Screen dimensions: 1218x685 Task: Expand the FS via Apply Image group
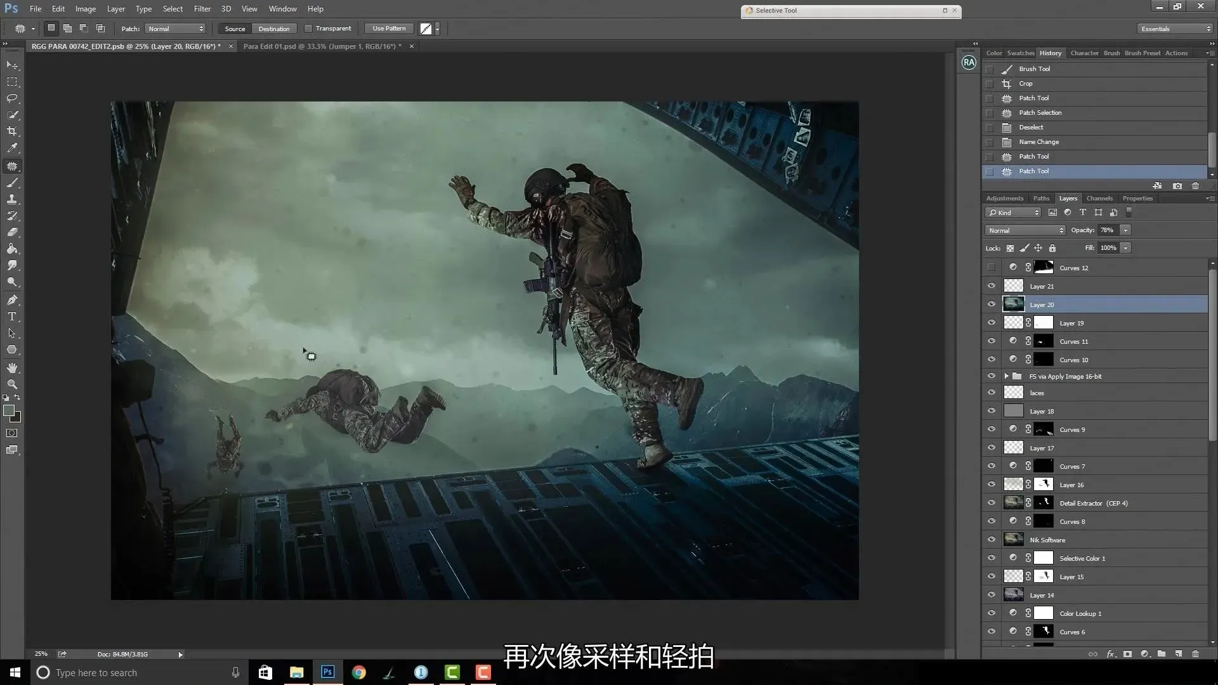click(1006, 376)
